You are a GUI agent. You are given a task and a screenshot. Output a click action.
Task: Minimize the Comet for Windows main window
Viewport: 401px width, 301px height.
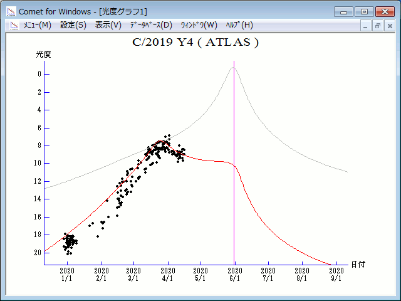(x=343, y=12)
